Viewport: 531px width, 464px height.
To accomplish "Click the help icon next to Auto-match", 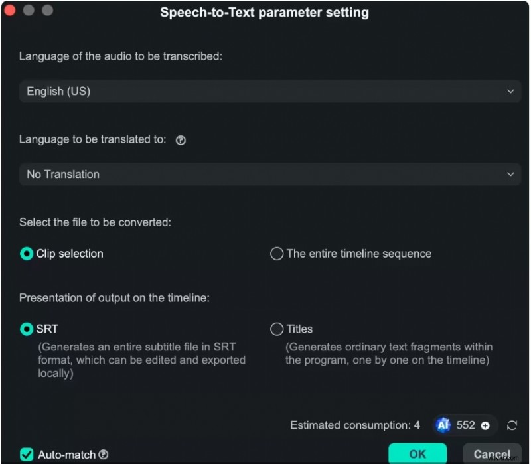I will point(104,455).
